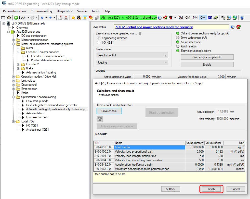Expand the Operation modes / Drive Halt node
The image size is (250, 199).
pyautogui.click(x=14, y=77)
